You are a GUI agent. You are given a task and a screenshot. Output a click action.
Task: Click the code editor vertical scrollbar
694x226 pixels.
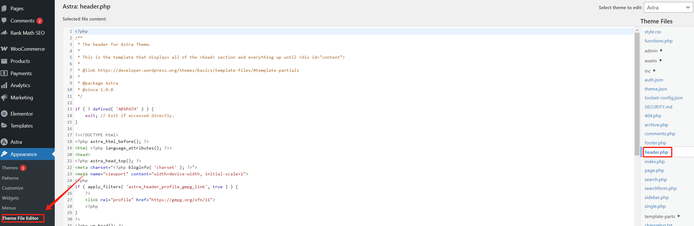[637, 94]
